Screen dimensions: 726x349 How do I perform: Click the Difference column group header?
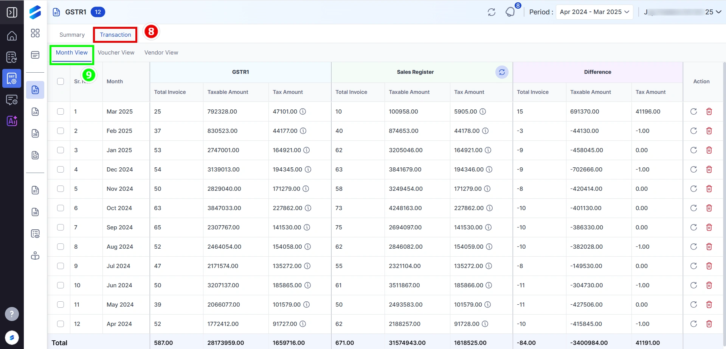[597, 72]
